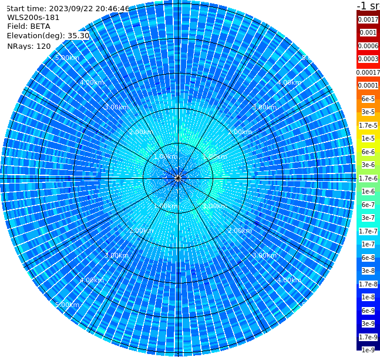This screenshot has height=357, width=380.
Task: Pick the 0.0006 red colorbar level
Action: pos(368,46)
